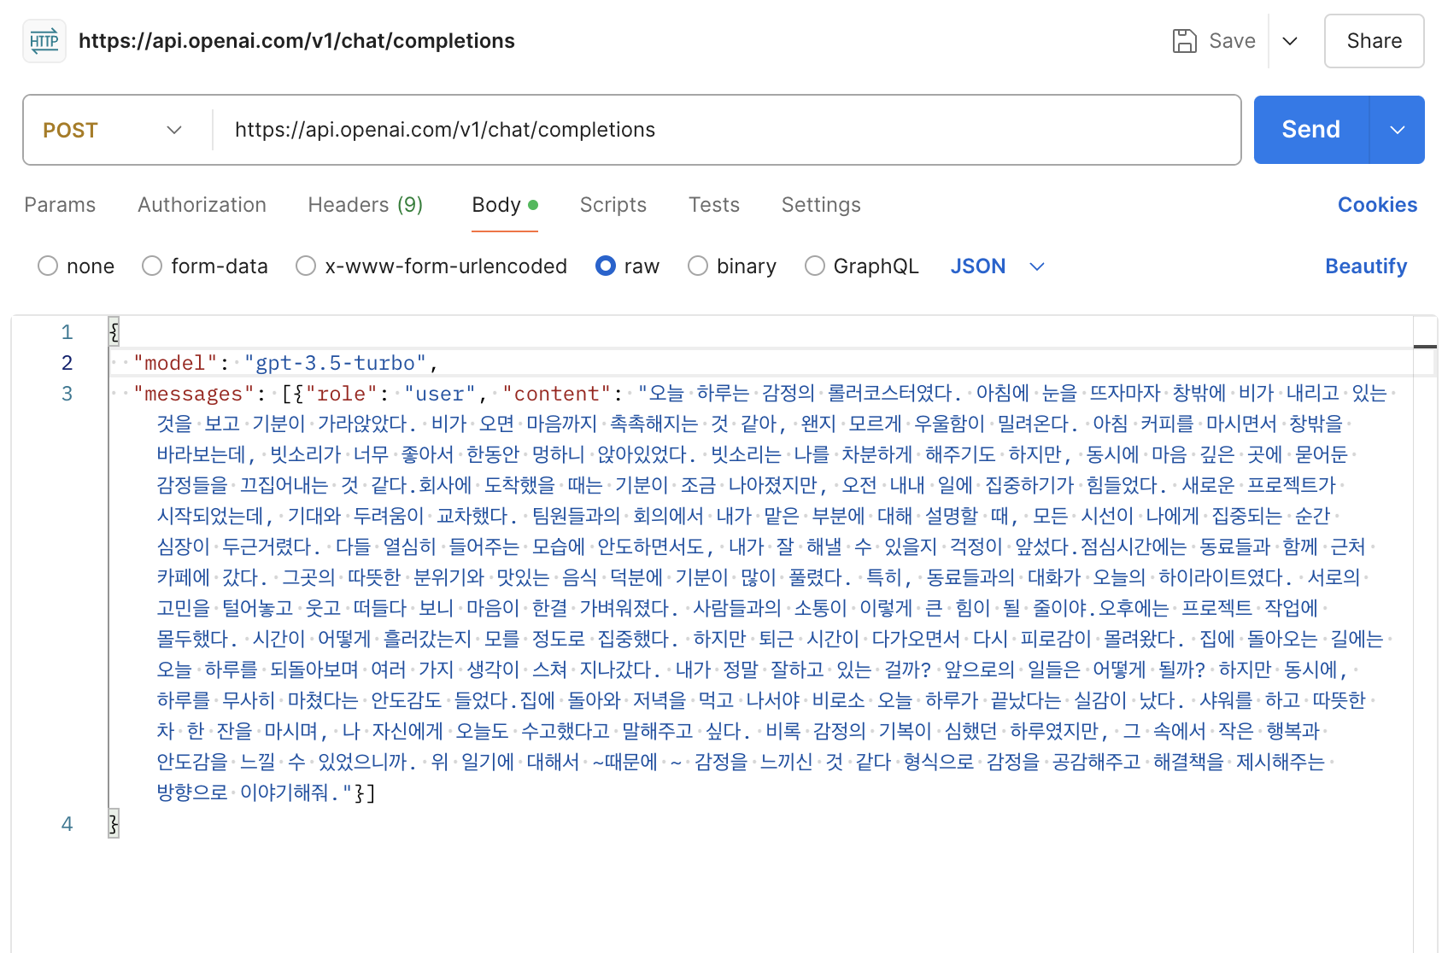Click the "content" key in the JSON

point(557,394)
